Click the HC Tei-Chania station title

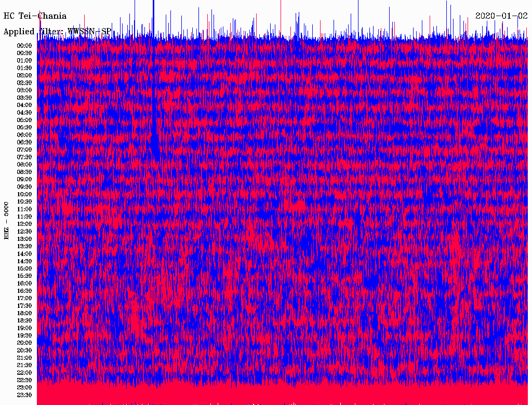[35, 16]
